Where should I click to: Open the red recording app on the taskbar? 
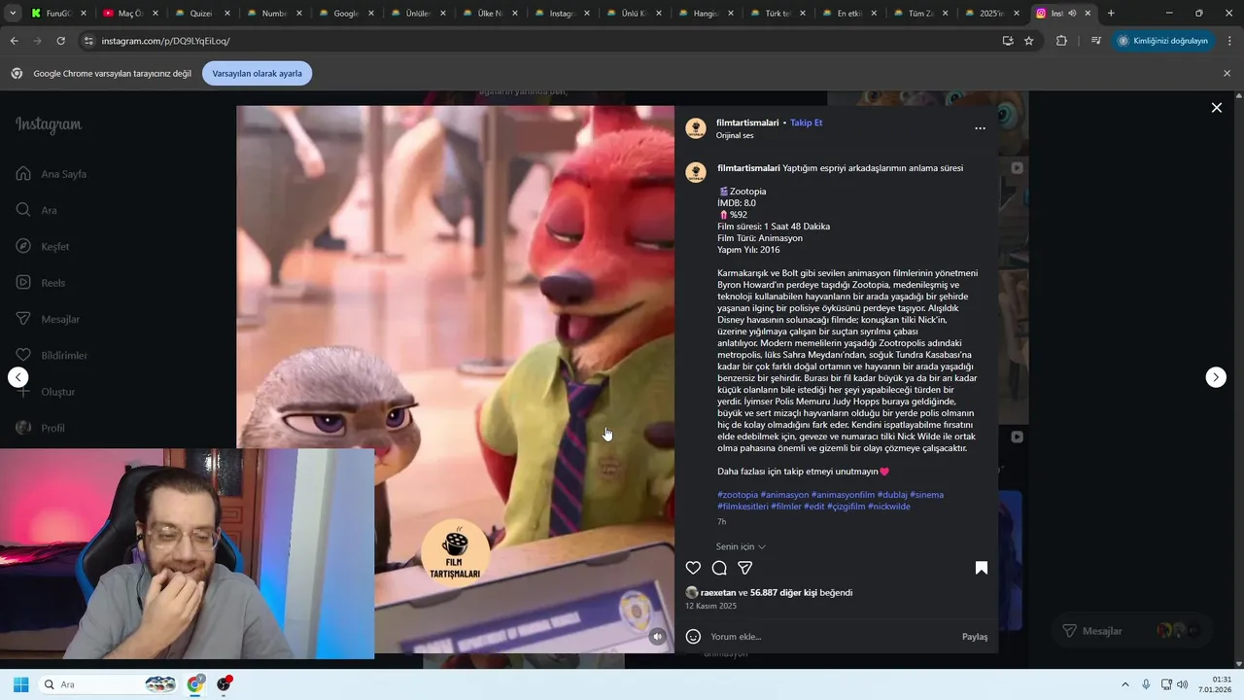225,684
